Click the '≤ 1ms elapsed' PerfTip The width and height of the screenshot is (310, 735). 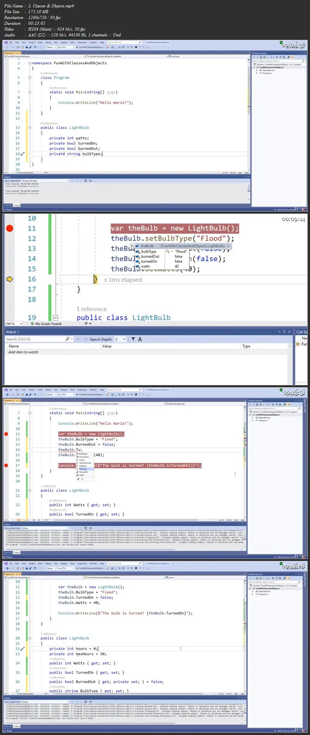point(123,280)
